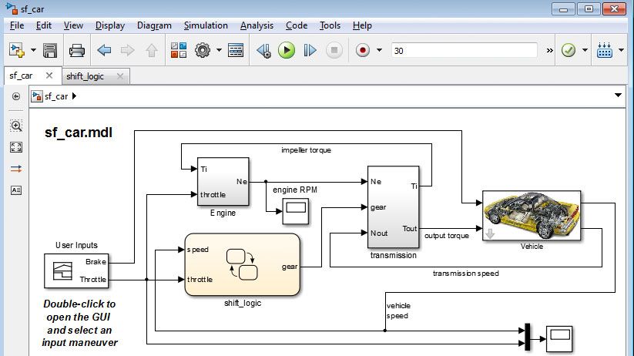Click the Zoom tool in left palette
Screen dimensions: 634x356
pyautogui.click(x=16, y=125)
